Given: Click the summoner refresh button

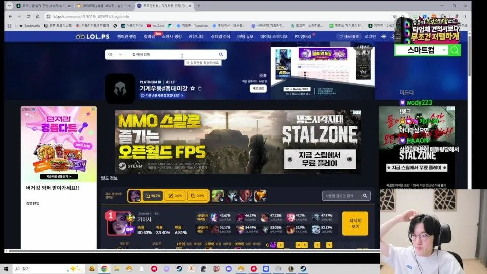Looking at the screenshot, I should [x=258, y=88].
